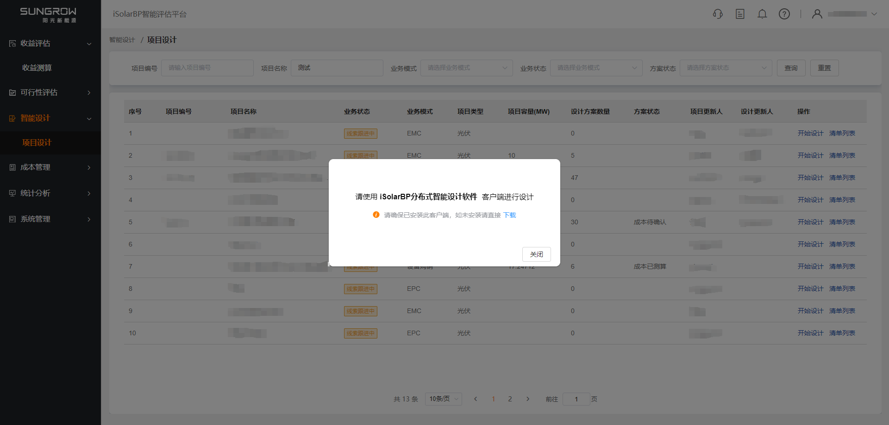Click the 智能设计 sidebar icon
889x425 pixels.
point(13,118)
